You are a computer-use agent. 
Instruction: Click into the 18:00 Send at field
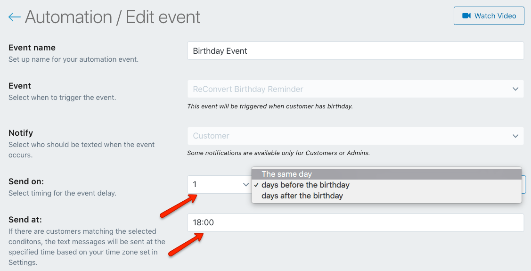[x=356, y=222]
